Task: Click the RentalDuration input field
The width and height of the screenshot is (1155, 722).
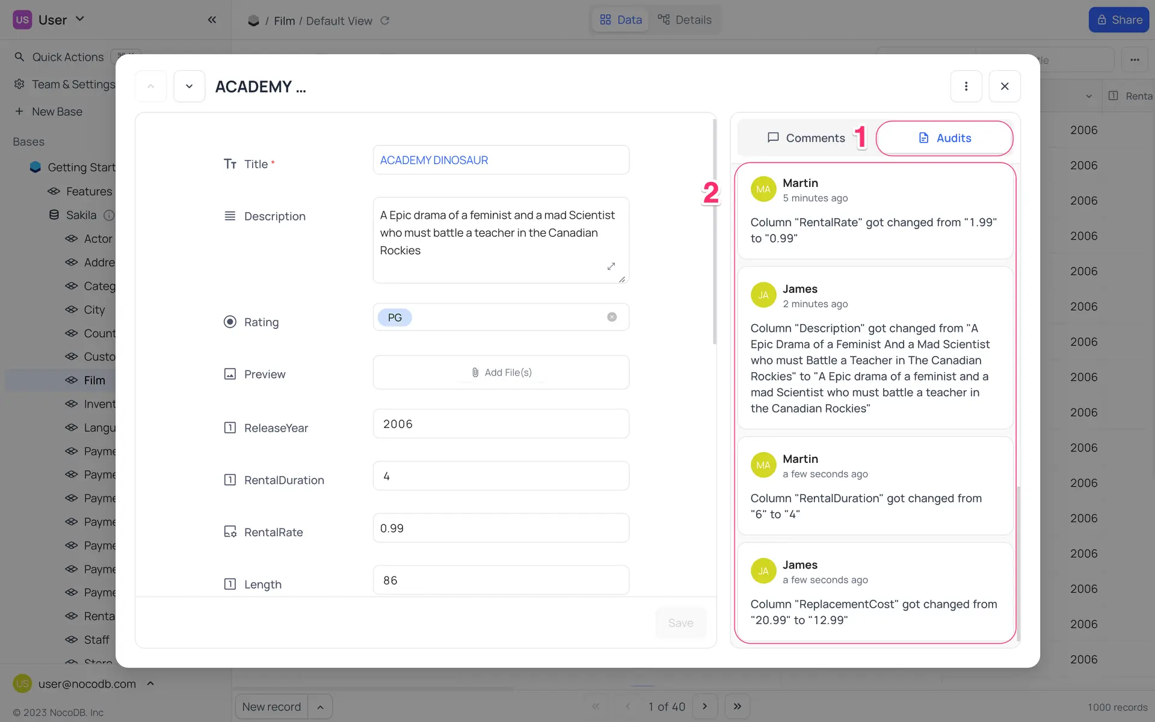Action: pos(500,476)
